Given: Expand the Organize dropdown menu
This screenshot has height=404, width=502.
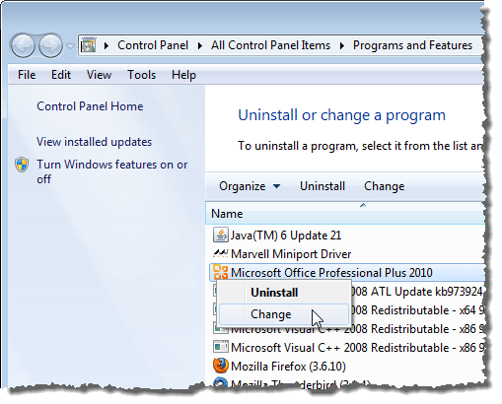Looking at the screenshot, I should (x=250, y=186).
